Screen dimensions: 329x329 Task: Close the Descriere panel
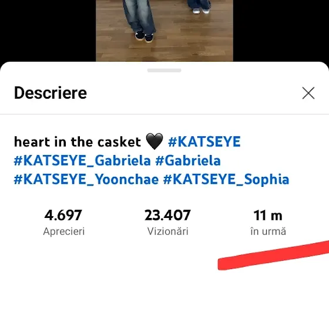(x=308, y=93)
